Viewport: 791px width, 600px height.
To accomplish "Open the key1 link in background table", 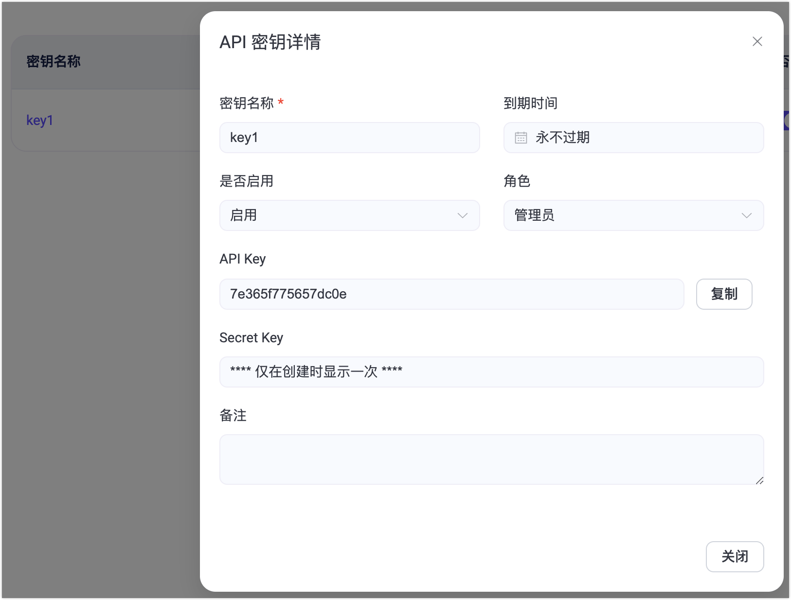I will (39, 120).
